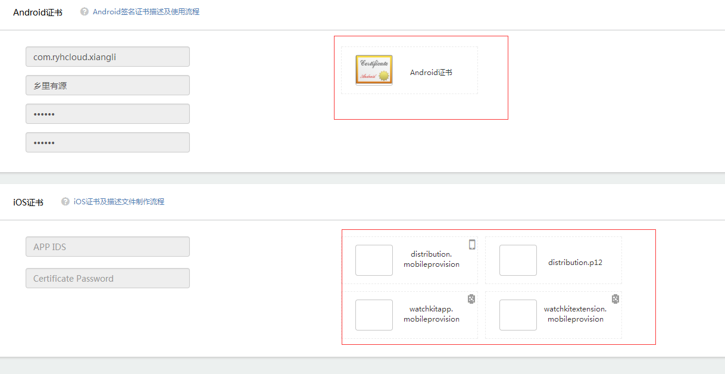Screen dimensions: 725x374
Task: Focus the com.ryhcloud.xiangli package name field
Action: [x=107, y=57]
